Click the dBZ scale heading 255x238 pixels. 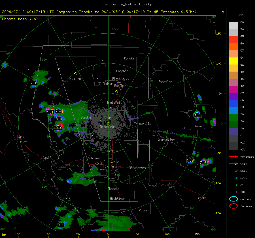(240, 15)
